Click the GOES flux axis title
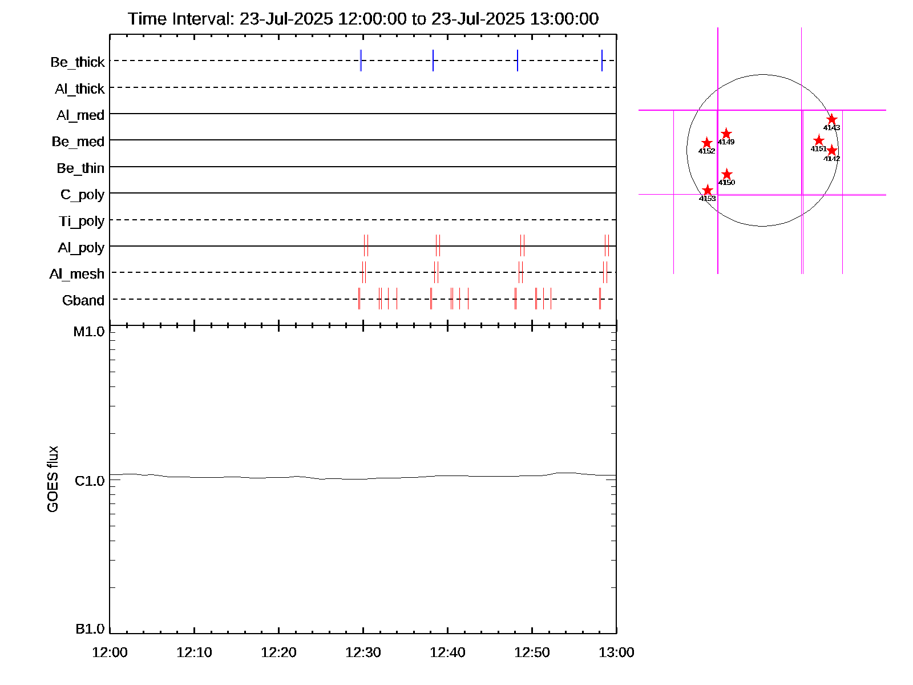 click(52, 479)
